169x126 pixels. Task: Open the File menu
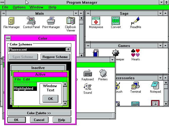coord(5,7)
